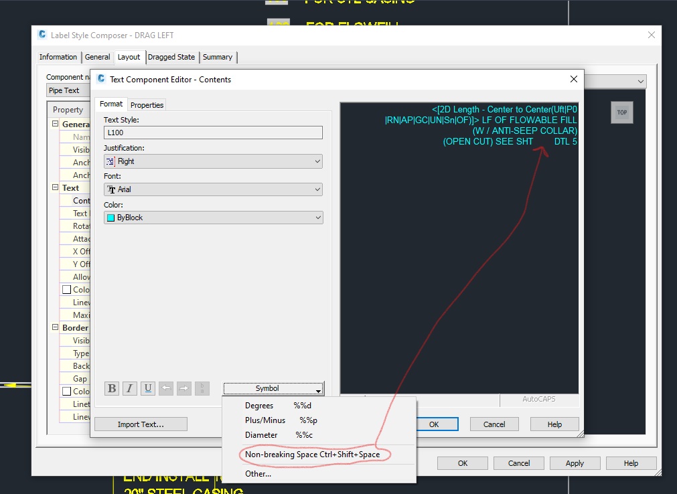This screenshot has width=677, height=494.
Task: Open Help in Text Component Editor
Action: [554, 424]
